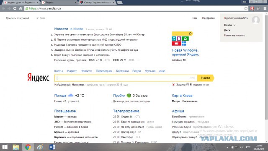This screenshot has height=151, width=268.
Task: Open Картинки service link
Action: pos(122,71)
